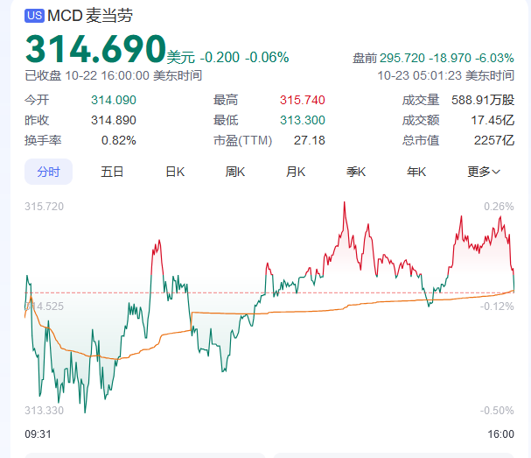Switch to the 五日 five-day chart tab
Viewport: 531px width, 458px height.
tap(112, 172)
